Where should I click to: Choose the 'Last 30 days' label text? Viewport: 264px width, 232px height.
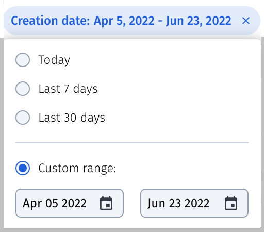[x=72, y=118]
